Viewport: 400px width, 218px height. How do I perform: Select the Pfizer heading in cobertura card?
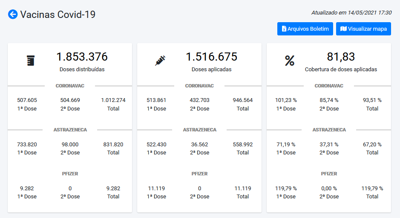tap(329, 174)
